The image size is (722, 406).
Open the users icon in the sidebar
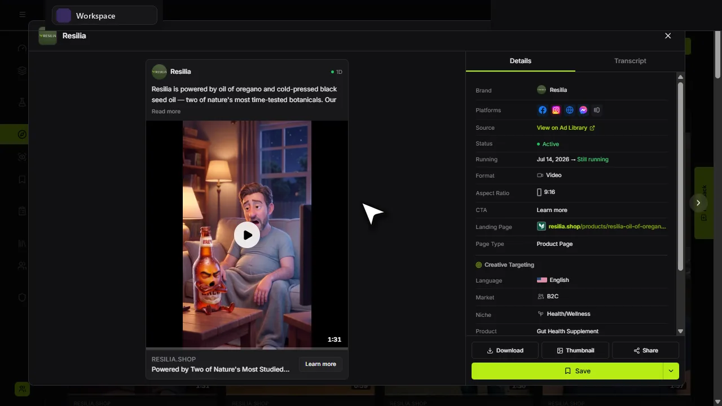(x=22, y=265)
